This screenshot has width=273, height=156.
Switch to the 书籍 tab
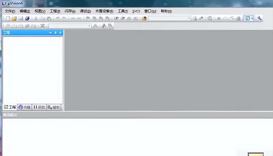(24, 107)
